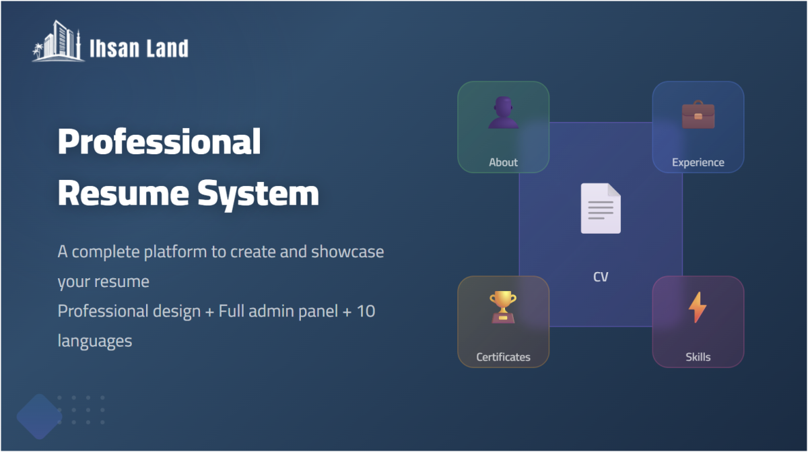Click the blue diamond shape decoration
Viewport: 808px width, 452px height.
pos(39,416)
